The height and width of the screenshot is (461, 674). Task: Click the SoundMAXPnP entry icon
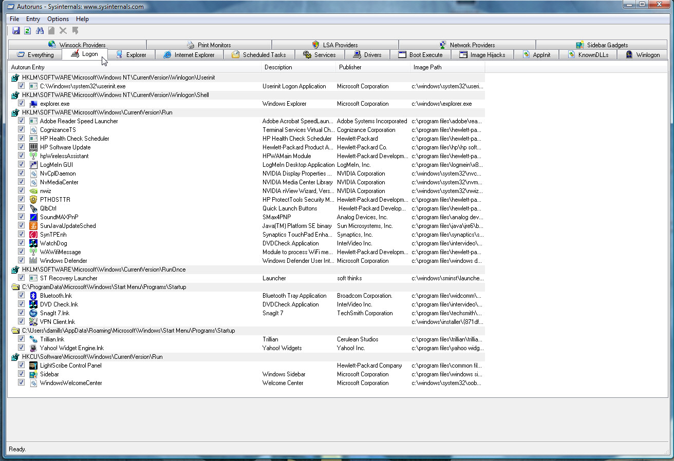coord(33,217)
